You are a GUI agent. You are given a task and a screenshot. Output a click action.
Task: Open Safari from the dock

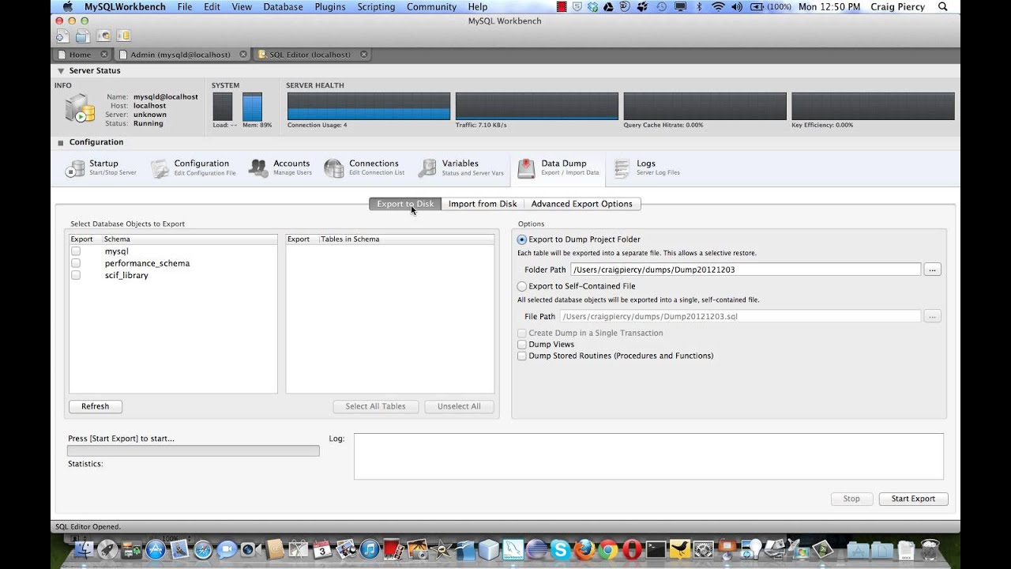[203, 549]
